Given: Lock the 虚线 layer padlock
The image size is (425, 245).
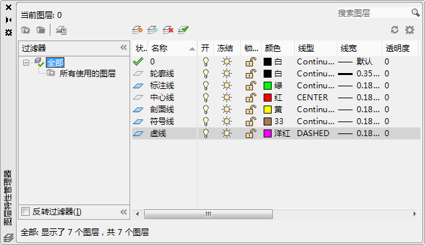Looking at the screenshot, I should 251,133.
